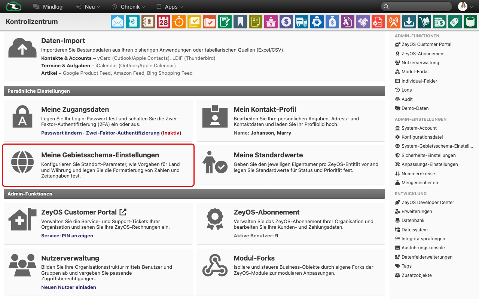The image size is (479, 299).
Task: Open the dark blue bookmark icon
Action: 240,22
